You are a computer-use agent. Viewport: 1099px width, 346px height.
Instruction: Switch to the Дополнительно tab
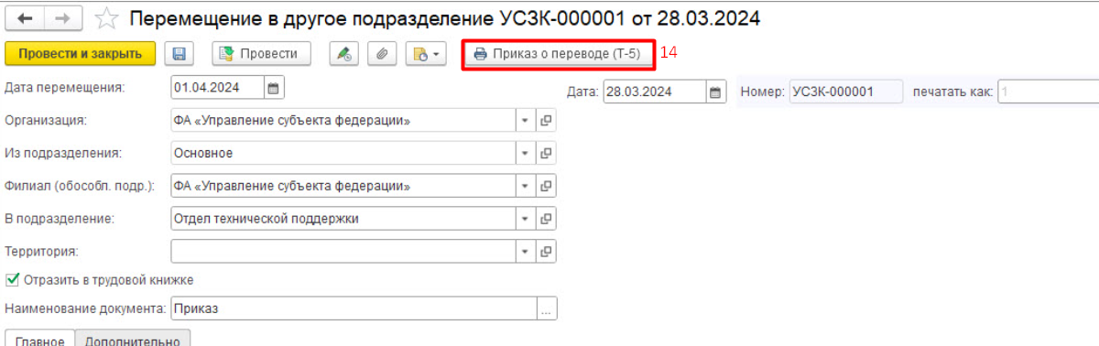click(133, 339)
